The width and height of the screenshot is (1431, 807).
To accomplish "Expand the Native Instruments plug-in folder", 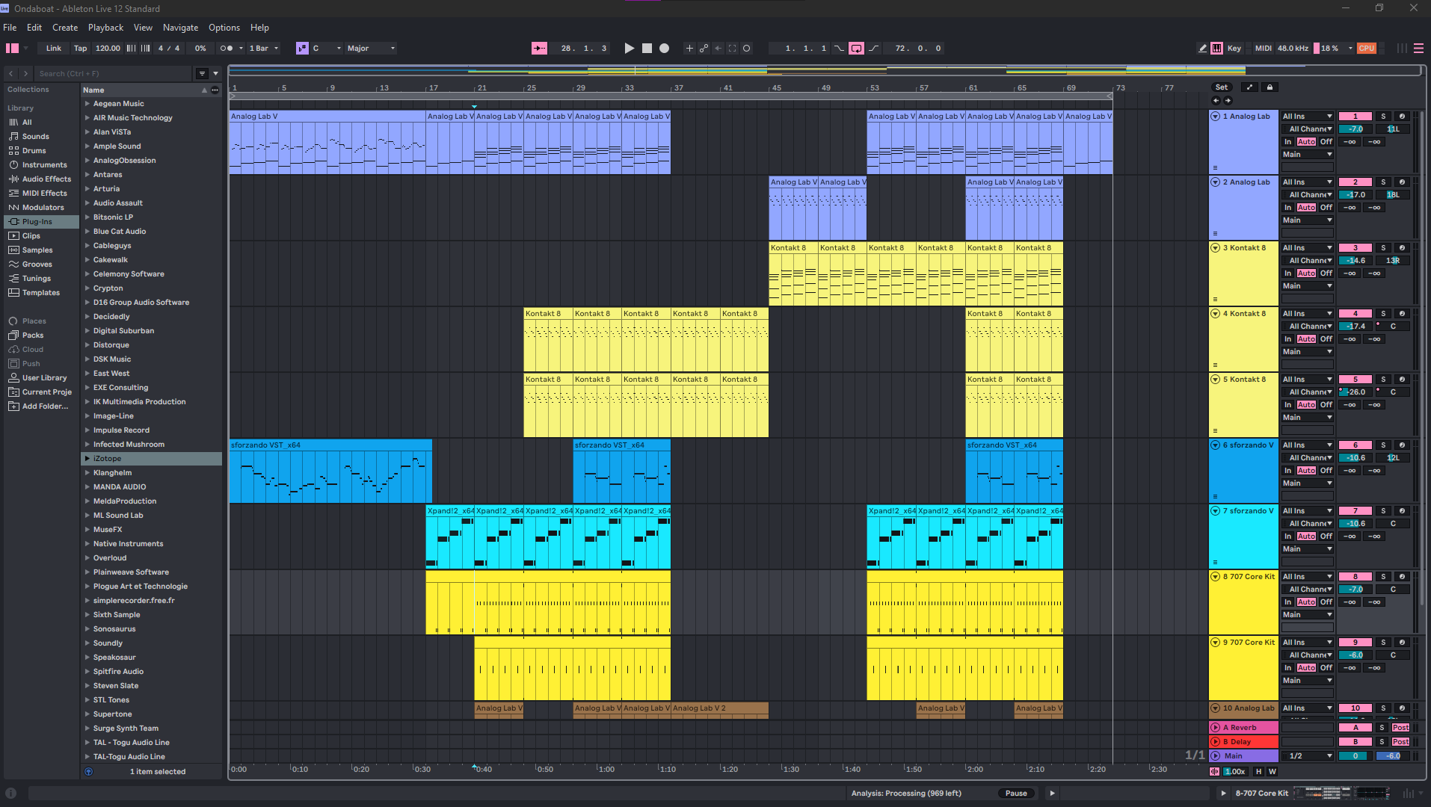I will click(87, 544).
